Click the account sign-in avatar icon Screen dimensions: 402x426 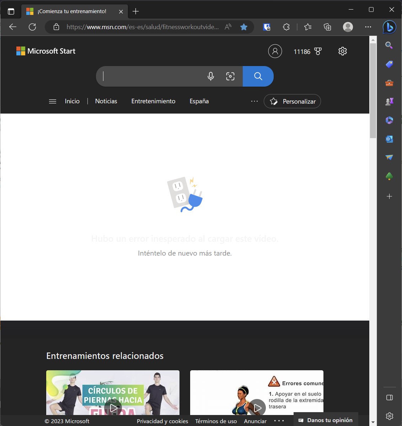coord(275,51)
